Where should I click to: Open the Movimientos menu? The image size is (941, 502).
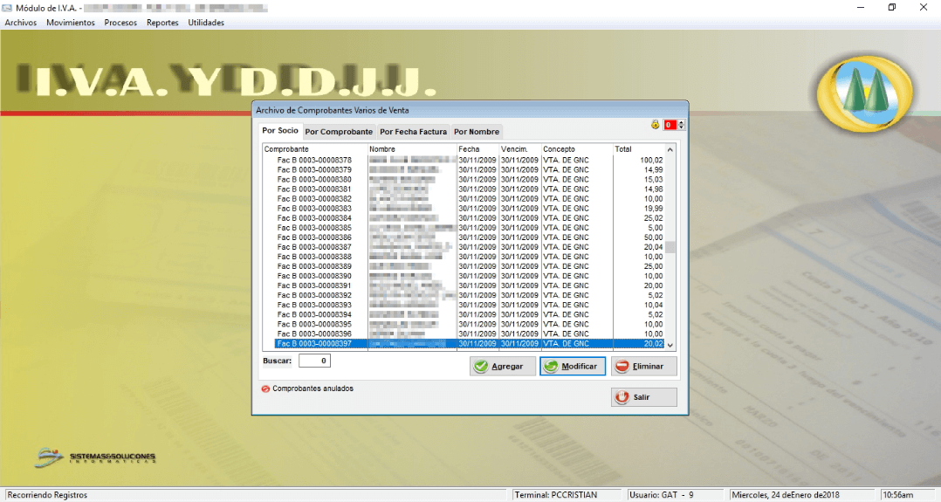coord(70,22)
